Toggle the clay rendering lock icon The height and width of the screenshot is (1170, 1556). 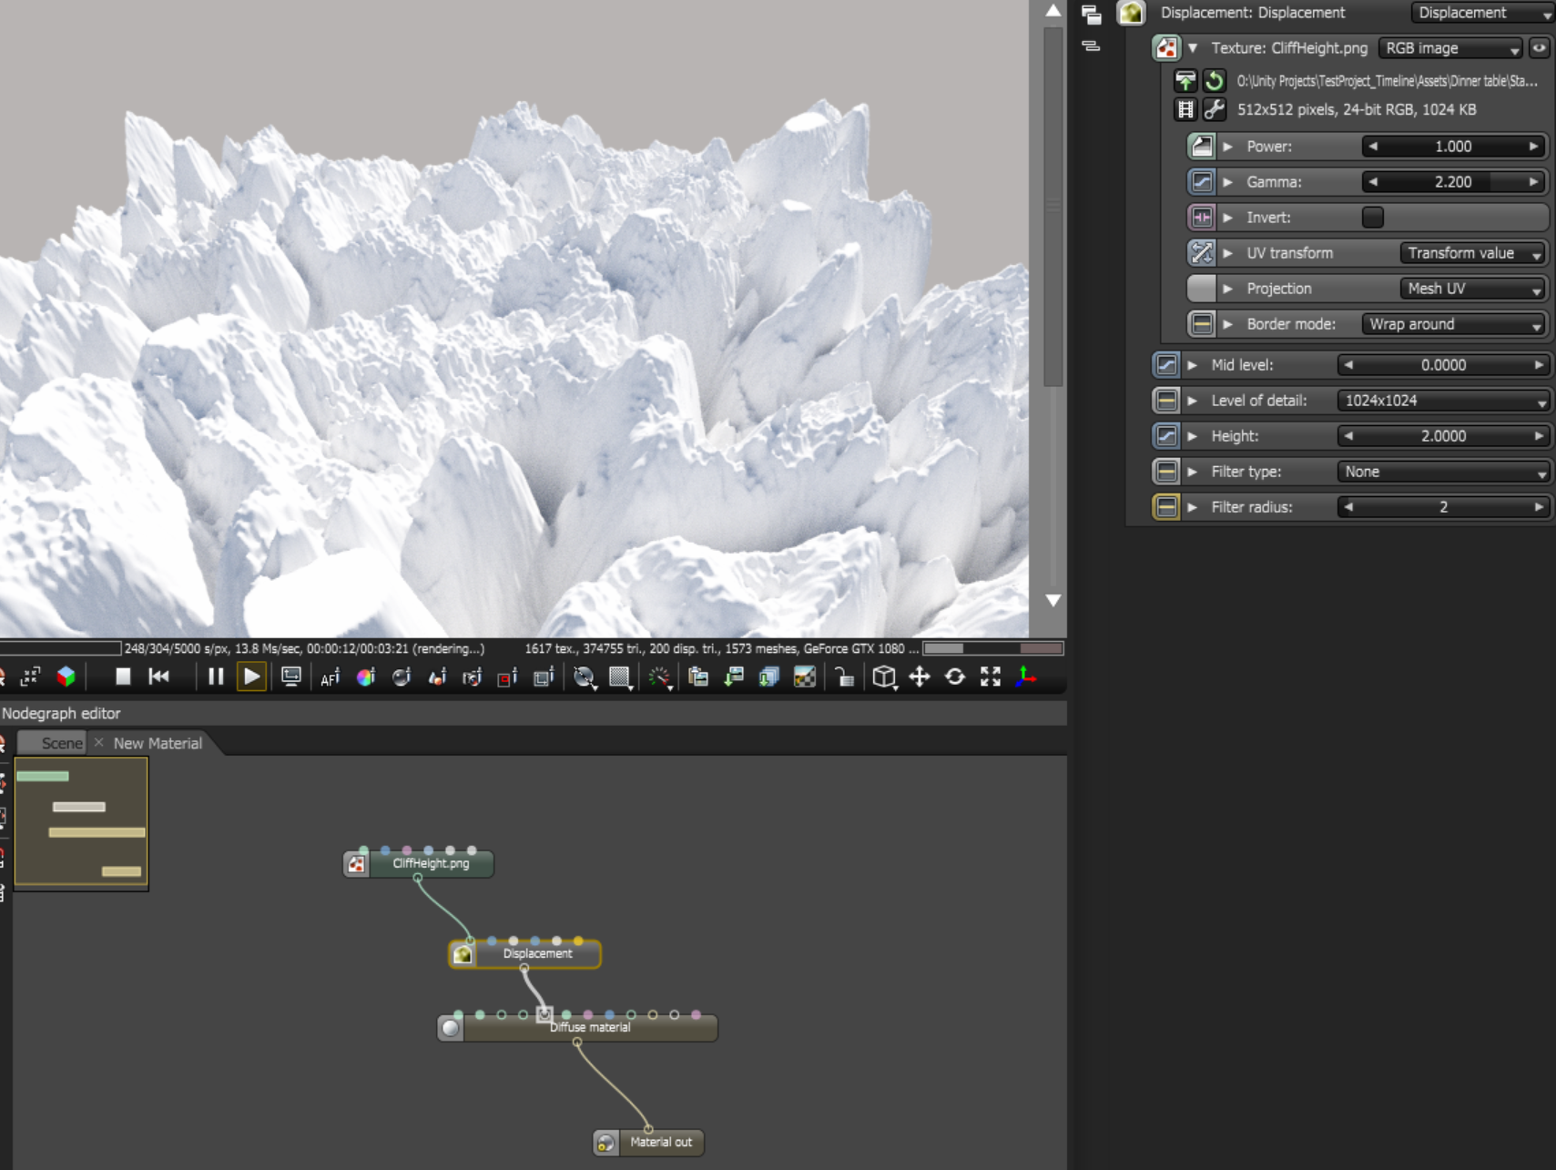[x=845, y=677]
